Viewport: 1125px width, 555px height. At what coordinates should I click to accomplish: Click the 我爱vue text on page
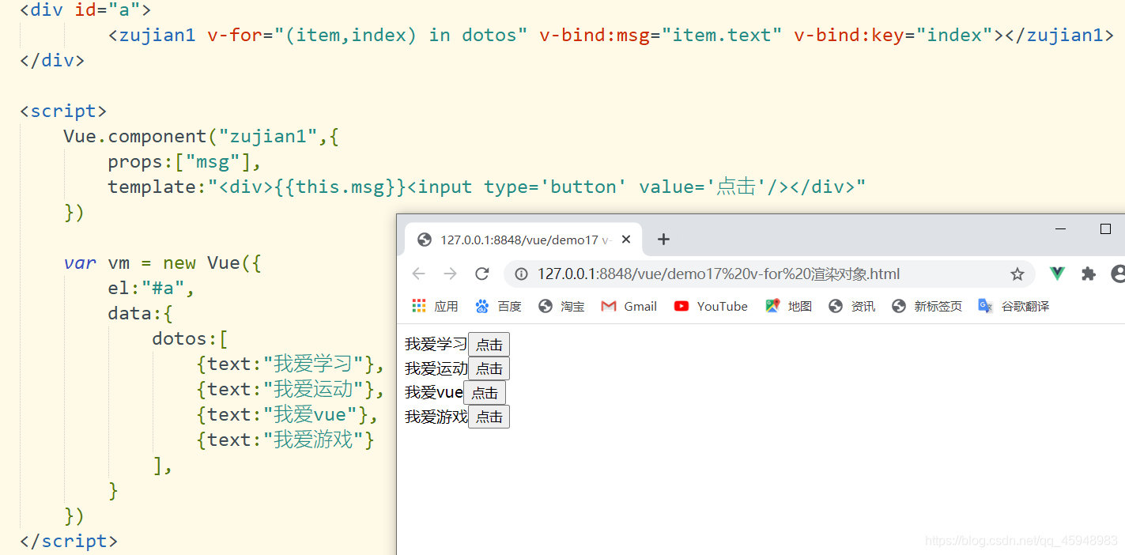(434, 393)
